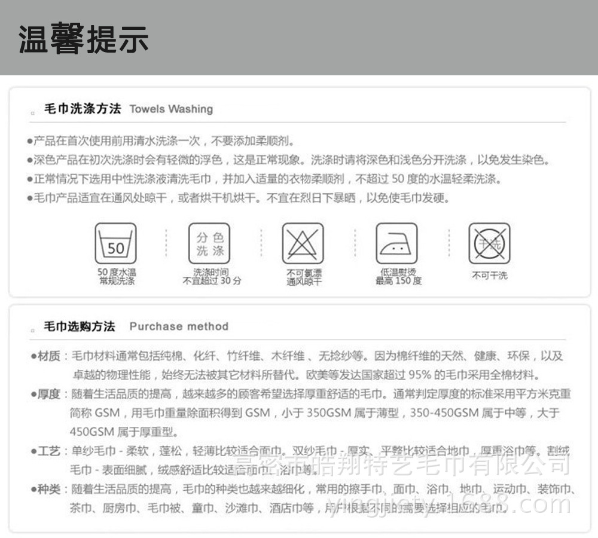Select the 毛巾洗涤方法 section heading
This screenshot has height=538, width=598.
83,109
